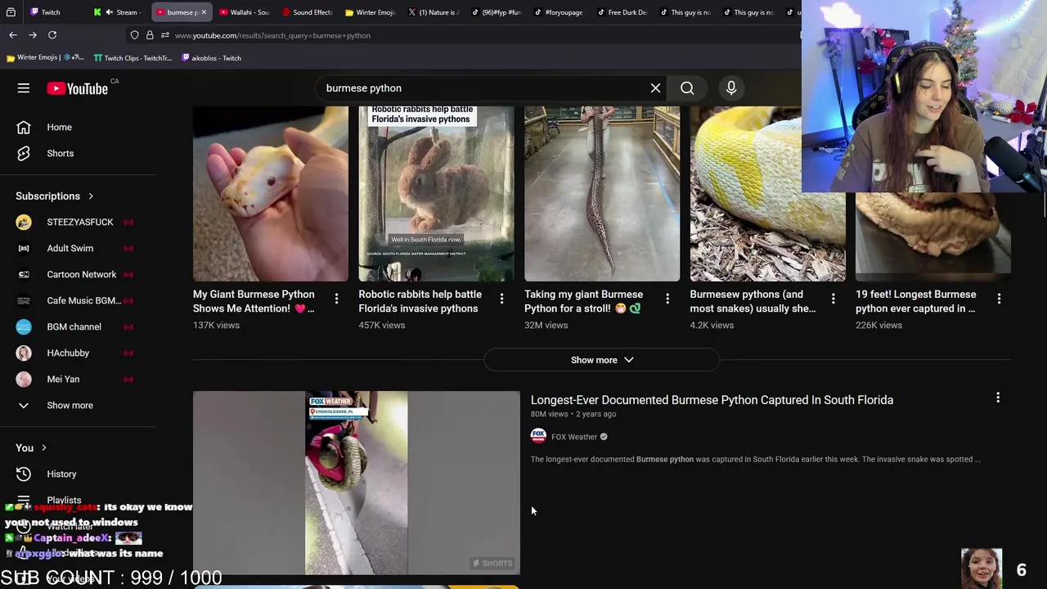
Task: Start voice search with the microphone
Action: click(731, 88)
